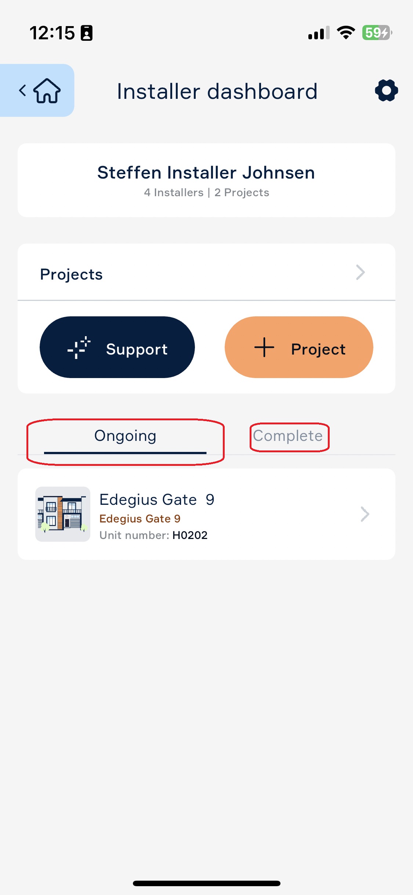Tap the plus icon on Project button
413x895 pixels.
click(264, 348)
